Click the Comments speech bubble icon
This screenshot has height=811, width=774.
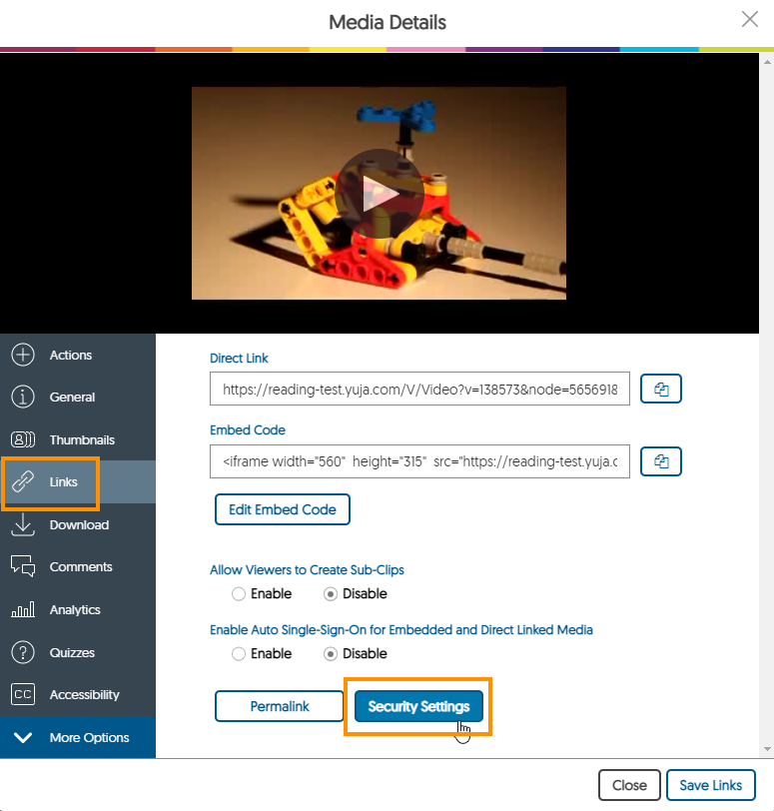point(23,566)
